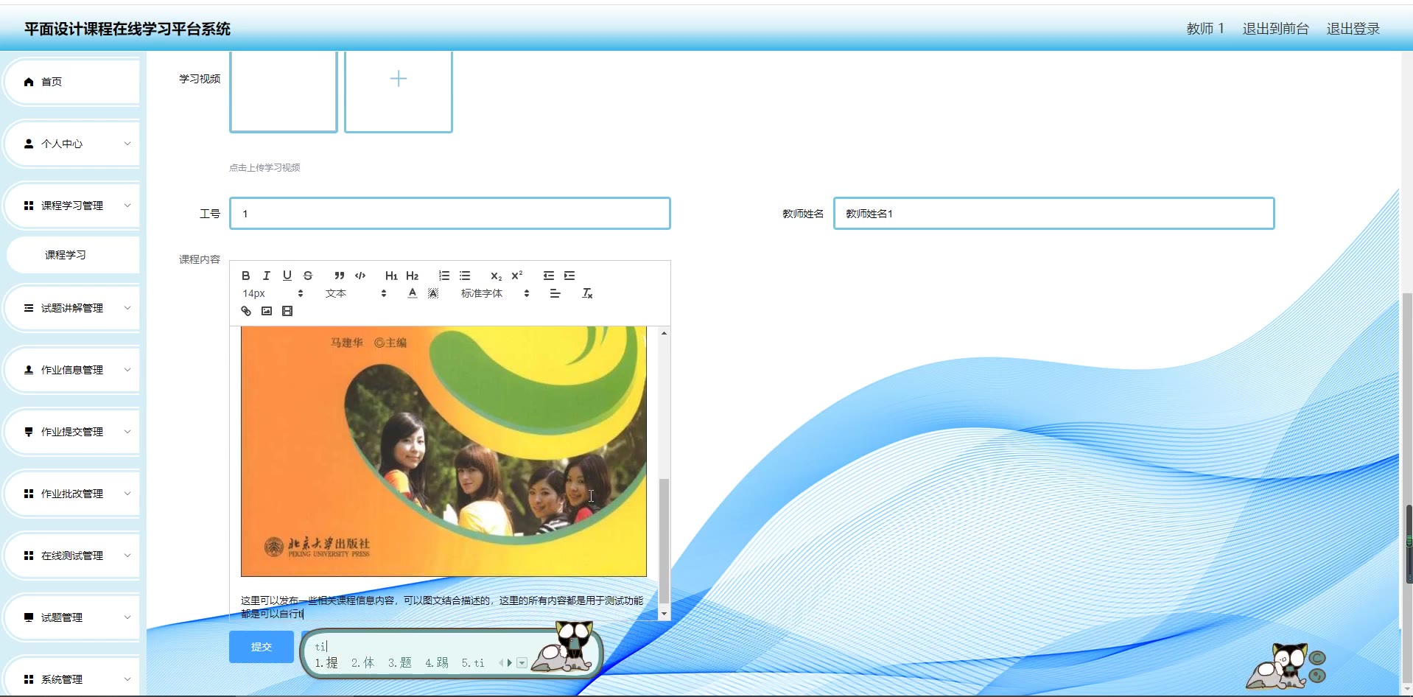Image resolution: width=1413 pixels, height=697 pixels.
Task: Click 退出登录 logout link
Action: (x=1353, y=29)
